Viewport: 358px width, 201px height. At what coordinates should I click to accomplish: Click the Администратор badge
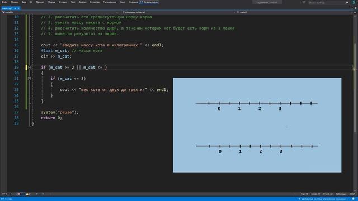pyautogui.click(x=267, y=2)
